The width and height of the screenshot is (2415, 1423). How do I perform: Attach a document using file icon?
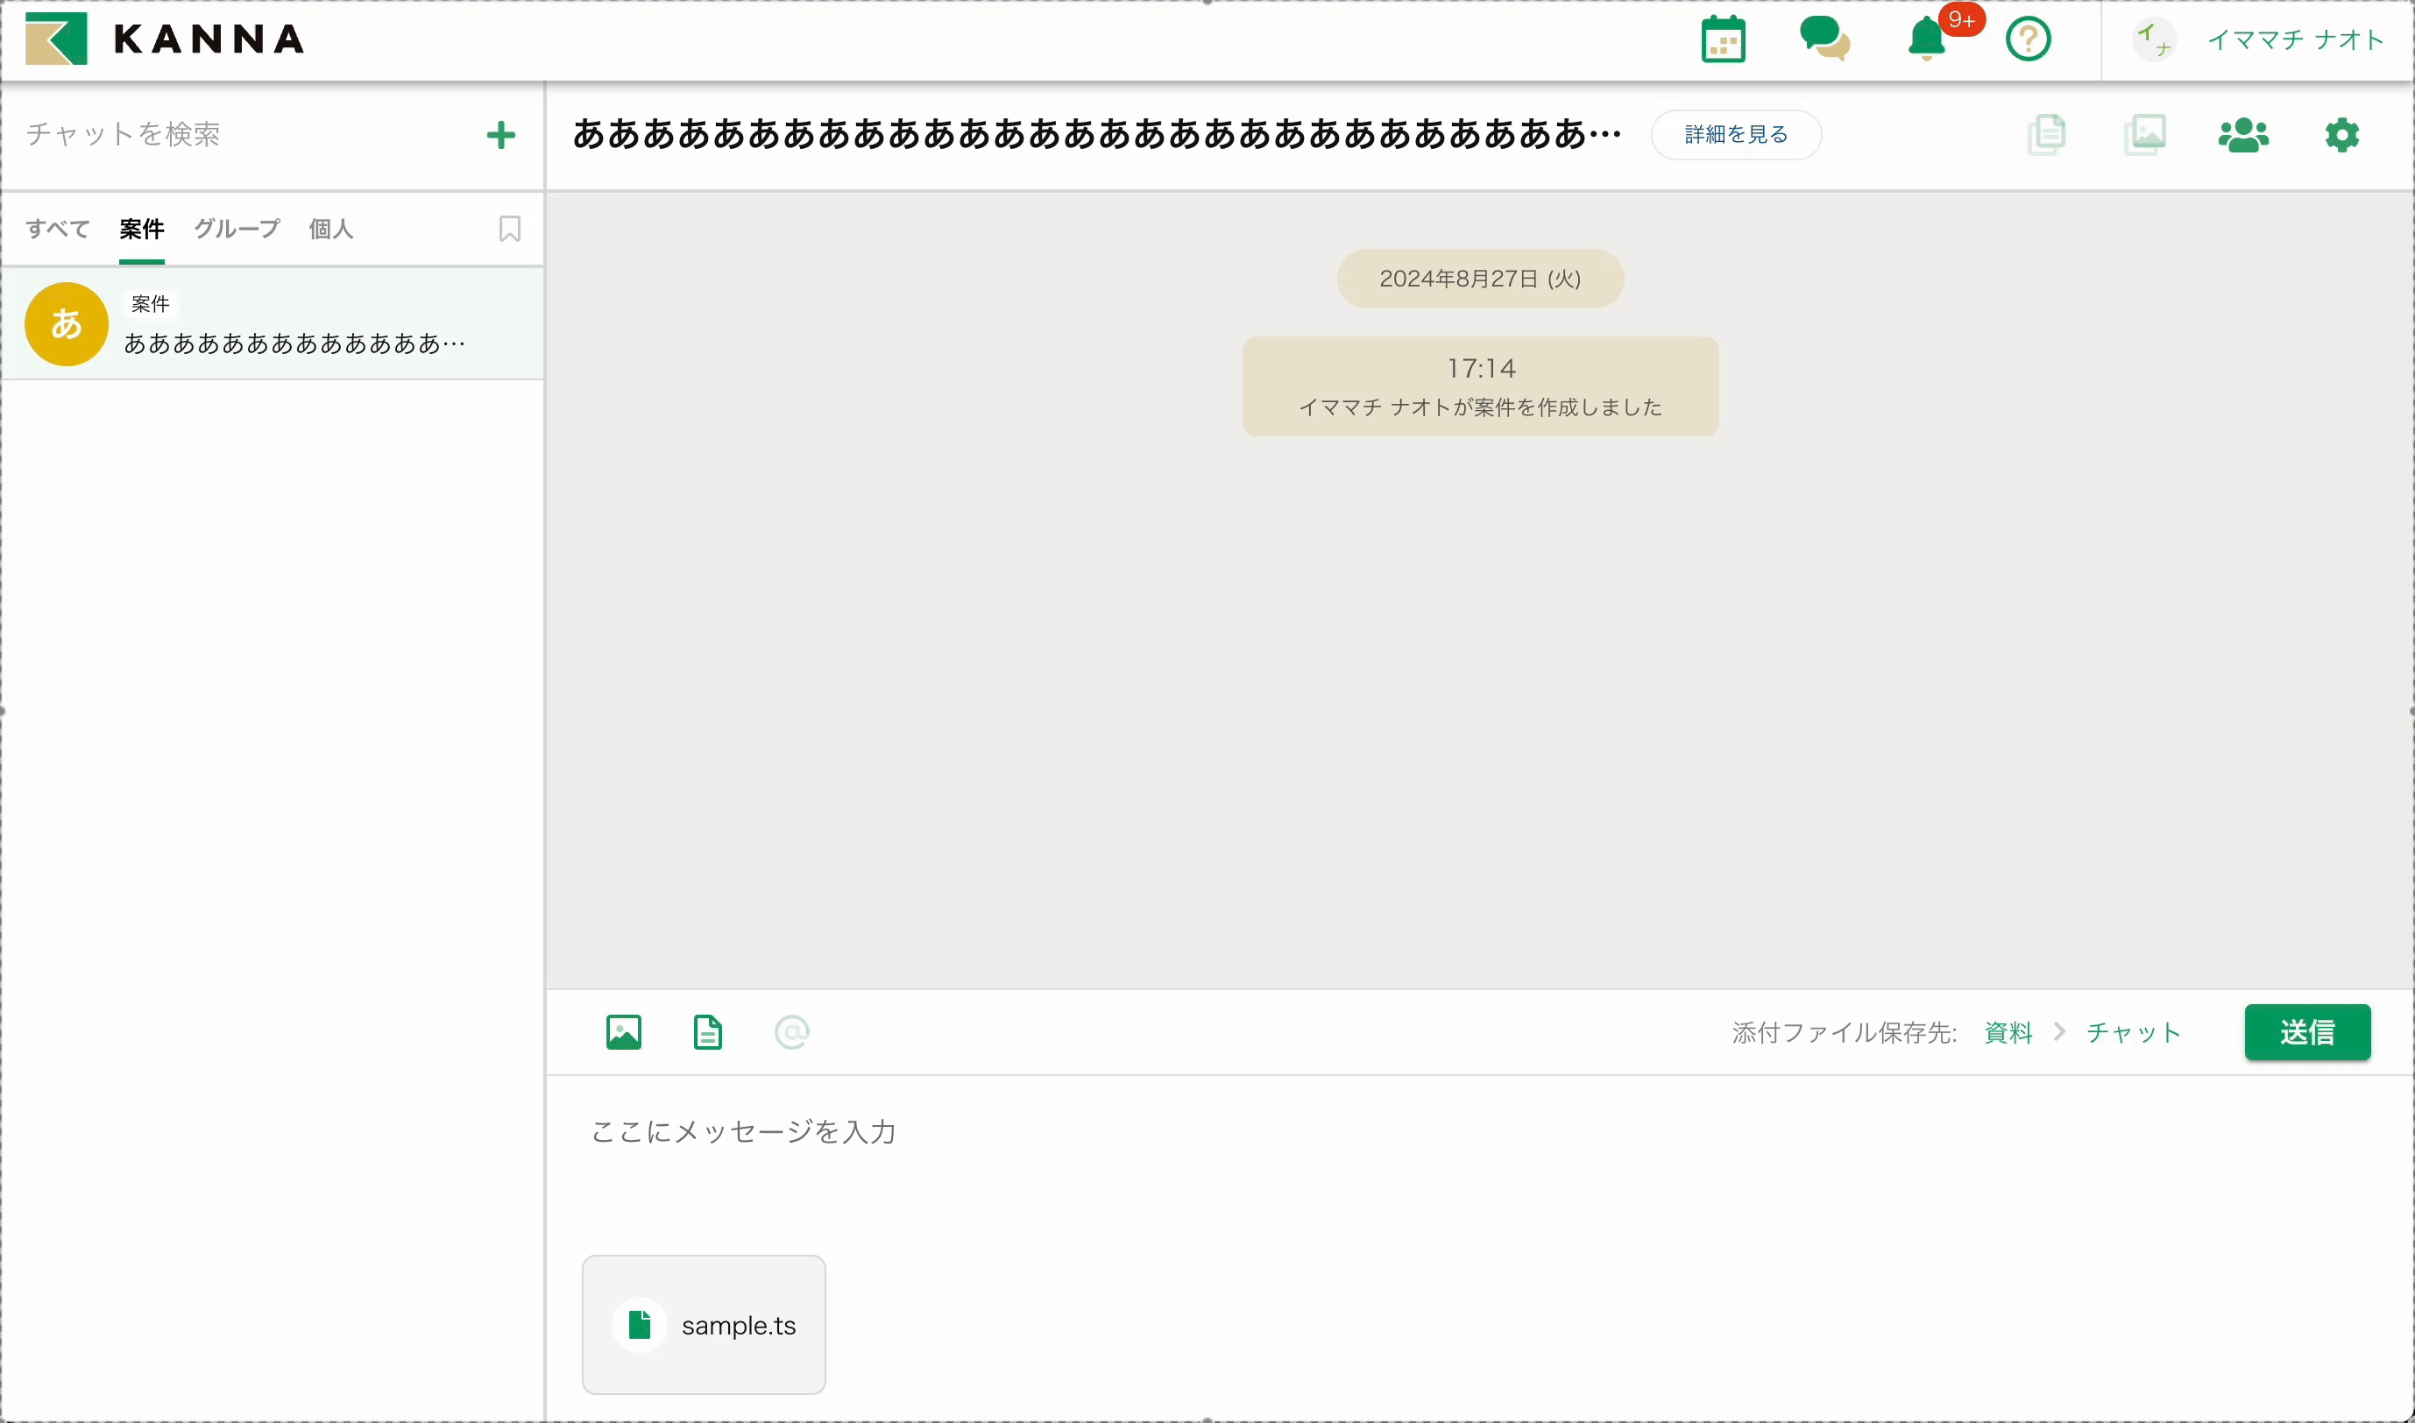tap(707, 1033)
